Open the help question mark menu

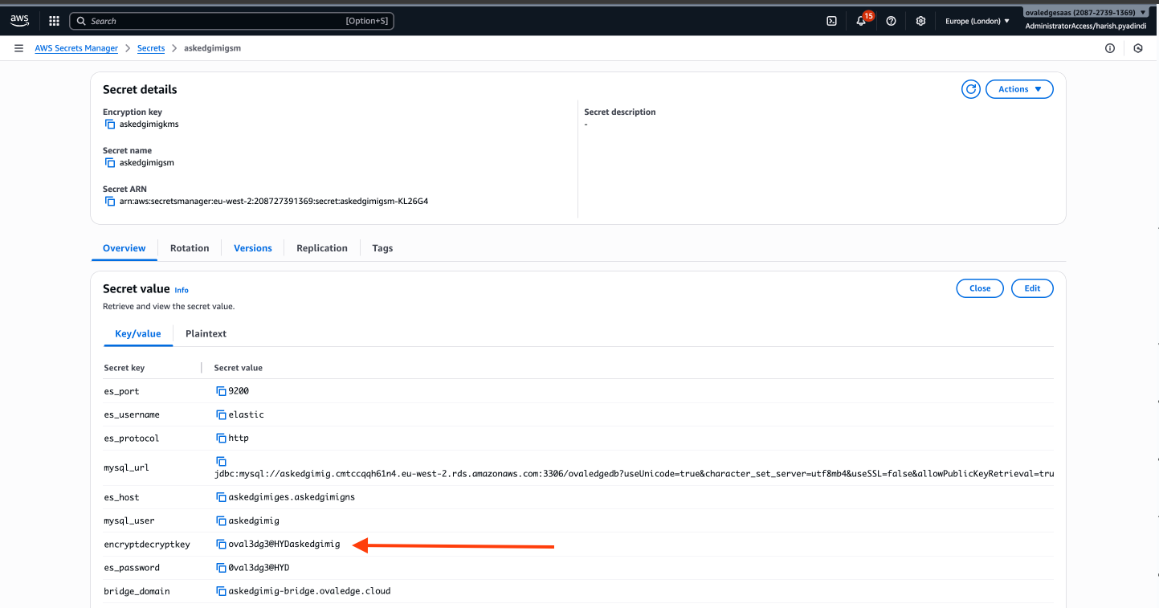pyautogui.click(x=891, y=21)
